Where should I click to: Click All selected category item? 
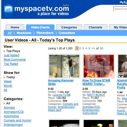coord(8,103)
